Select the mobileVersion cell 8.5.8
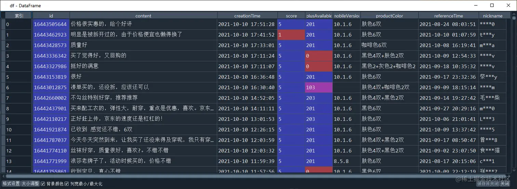This screenshot has width=517, height=189. click(347, 161)
